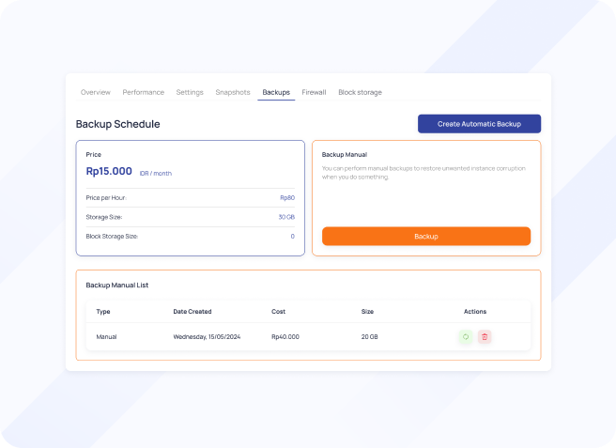Click the Rp15.000 monthly price
The image size is (616, 448).
[x=109, y=172]
